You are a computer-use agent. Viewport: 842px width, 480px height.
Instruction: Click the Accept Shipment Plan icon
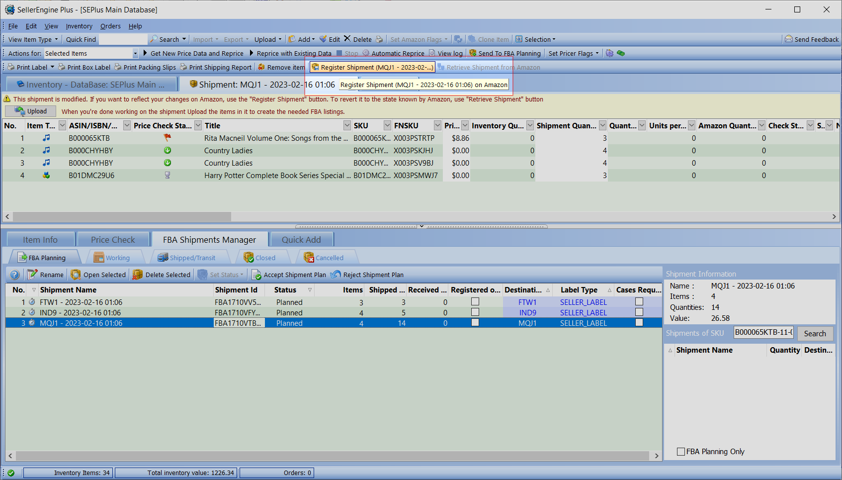256,275
